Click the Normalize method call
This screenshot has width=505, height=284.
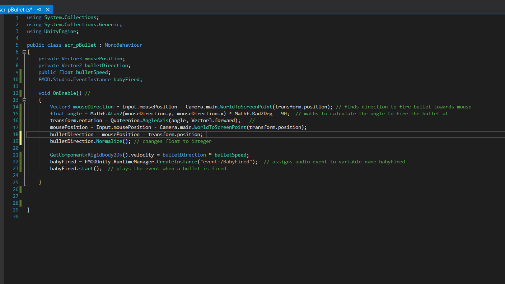coord(109,141)
